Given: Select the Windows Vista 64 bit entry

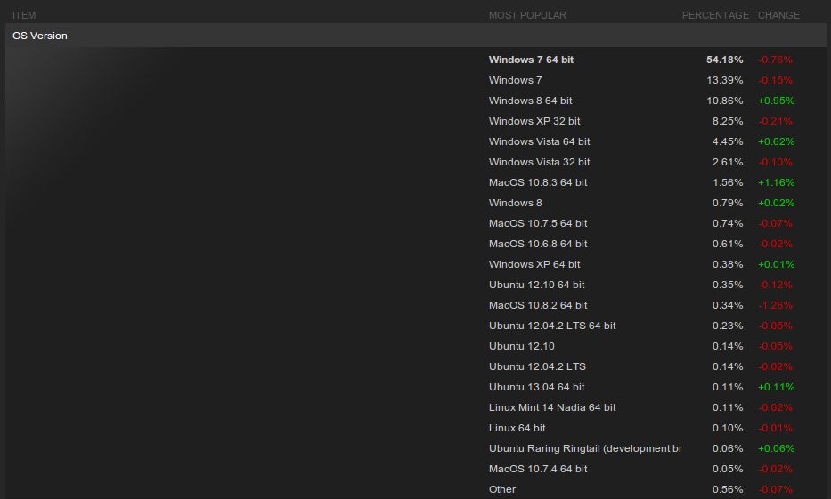Looking at the screenshot, I should 539,141.
